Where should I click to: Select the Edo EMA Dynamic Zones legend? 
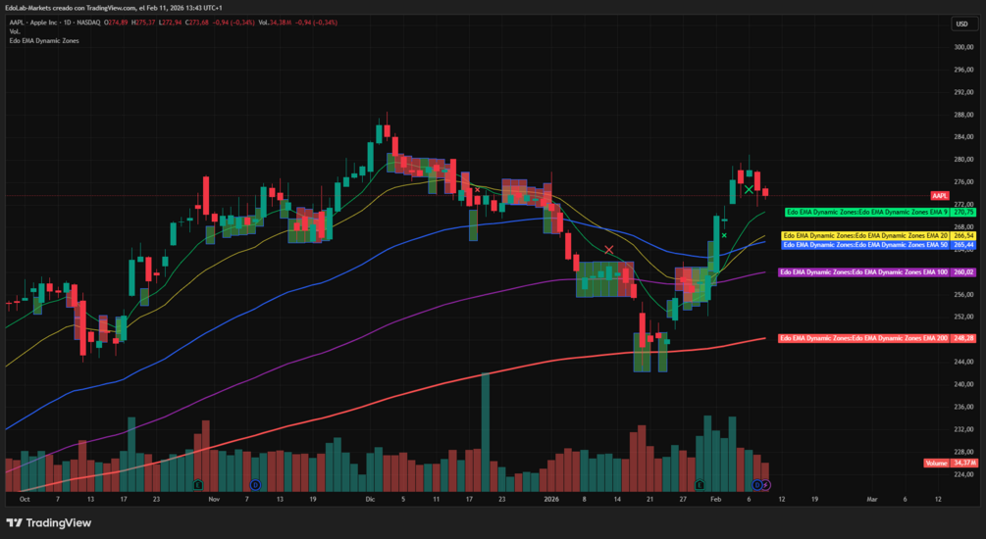44,41
